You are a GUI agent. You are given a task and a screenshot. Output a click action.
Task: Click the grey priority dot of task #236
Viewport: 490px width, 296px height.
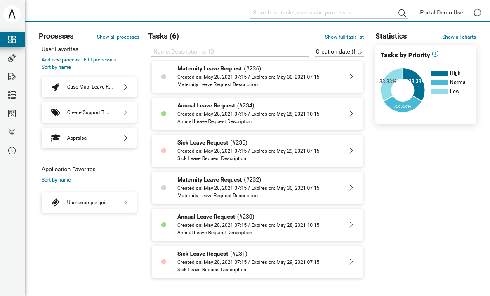coord(164,77)
